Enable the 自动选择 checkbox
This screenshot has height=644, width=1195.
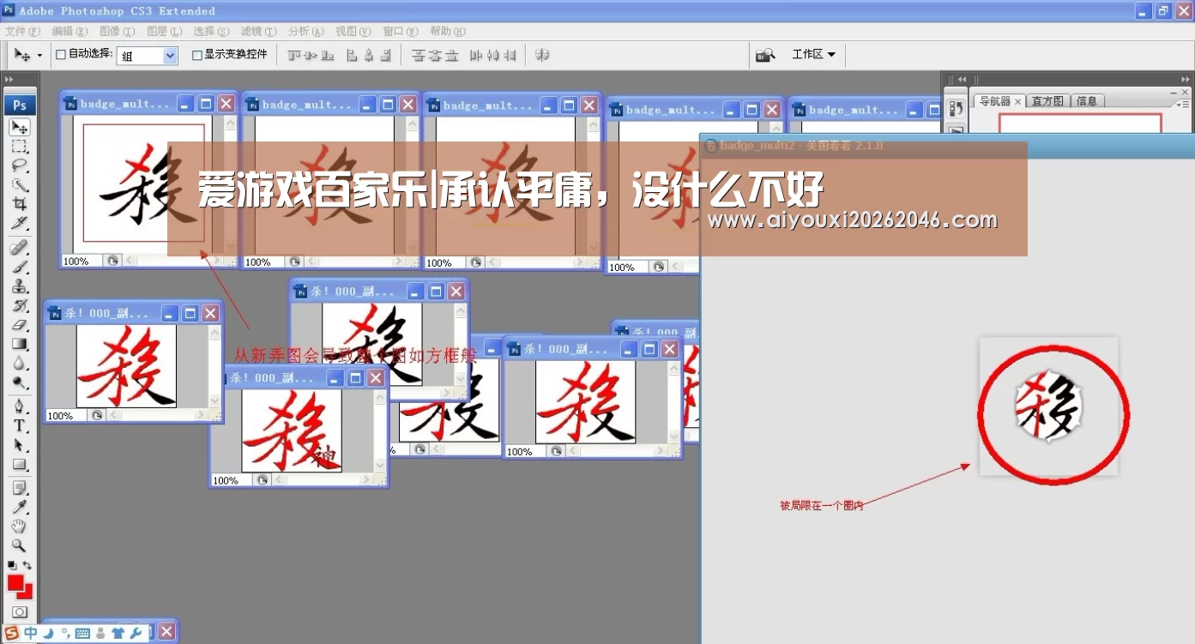coord(61,54)
